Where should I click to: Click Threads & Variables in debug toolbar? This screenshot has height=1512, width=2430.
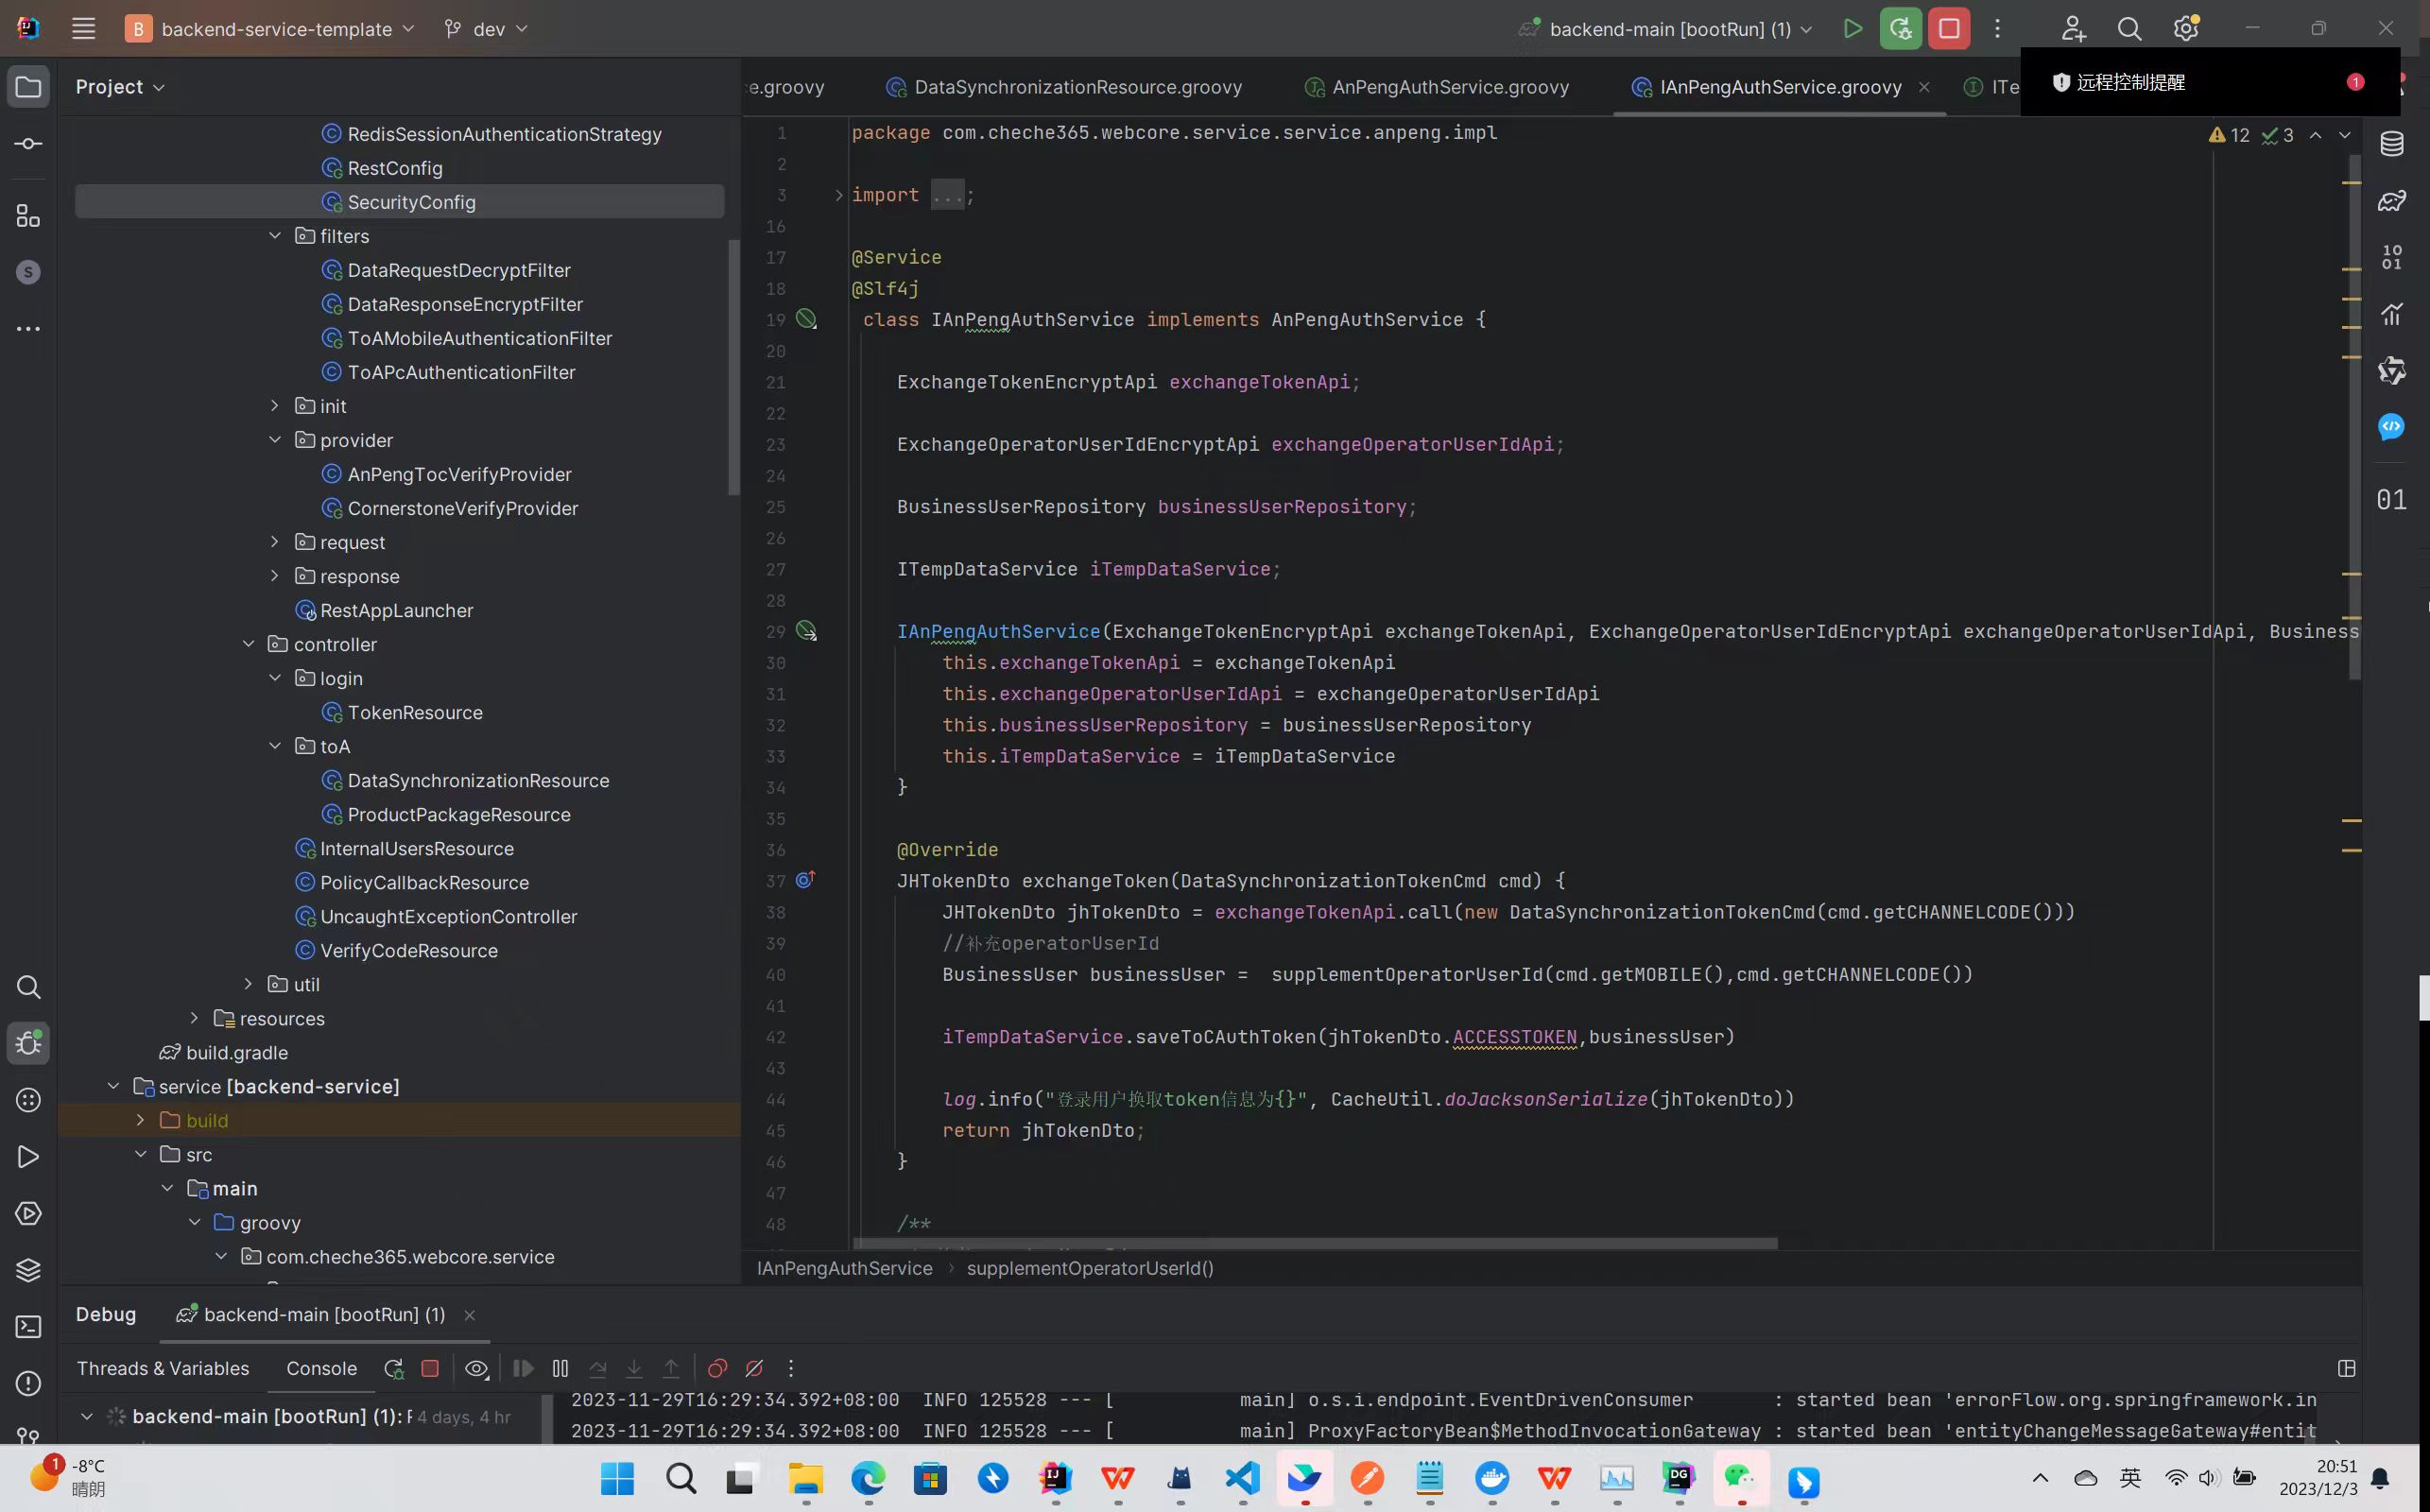click(x=161, y=1367)
